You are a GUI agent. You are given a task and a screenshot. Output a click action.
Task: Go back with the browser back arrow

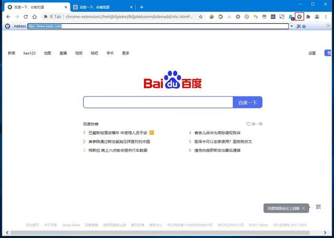[8, 17]
